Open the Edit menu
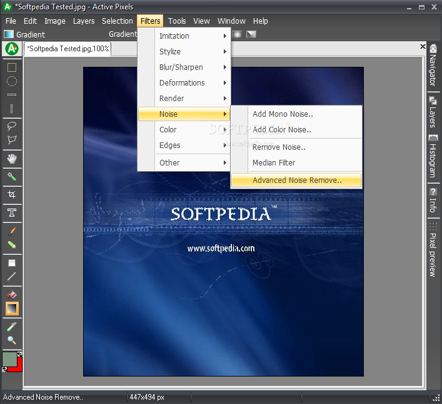Viewport: 442px width, 404px height. point(30,21)
